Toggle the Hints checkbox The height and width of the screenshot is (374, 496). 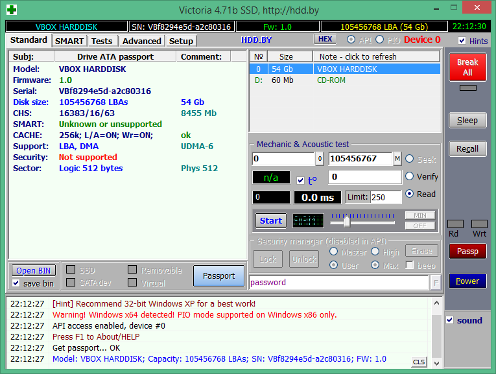pyautogui.click(x=462, y=40)
